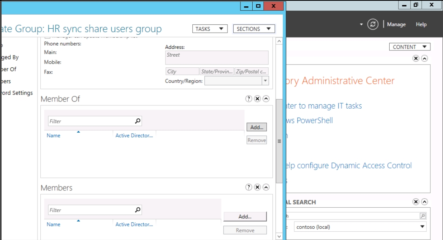Click Add button in Member Of section
Image resolution: width=443 pixels, height=240 pixels.
(x=257, y=127)
